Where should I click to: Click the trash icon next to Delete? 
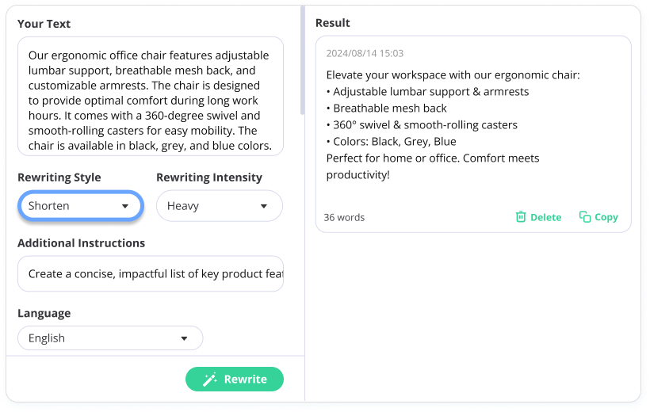[x=520, y=217]
